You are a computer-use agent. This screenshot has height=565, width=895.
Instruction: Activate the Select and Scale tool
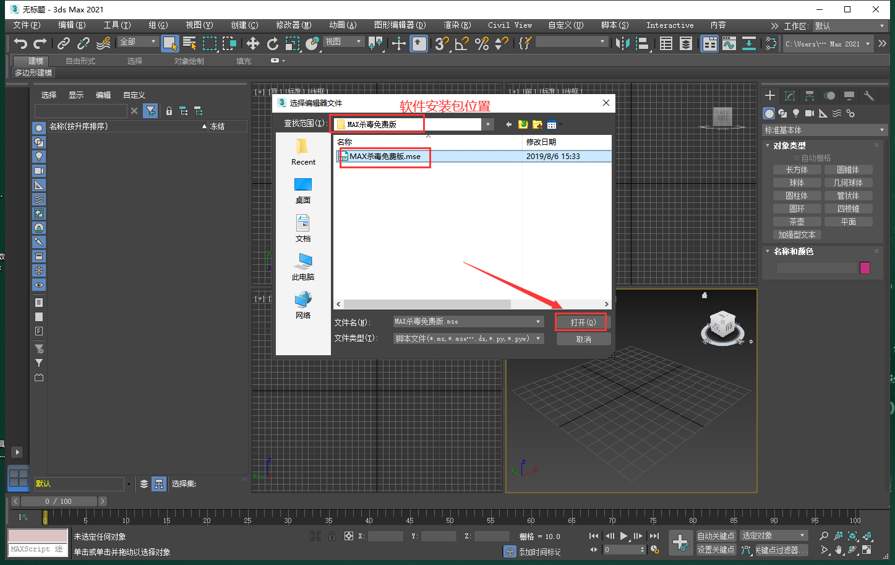point(292,43)
